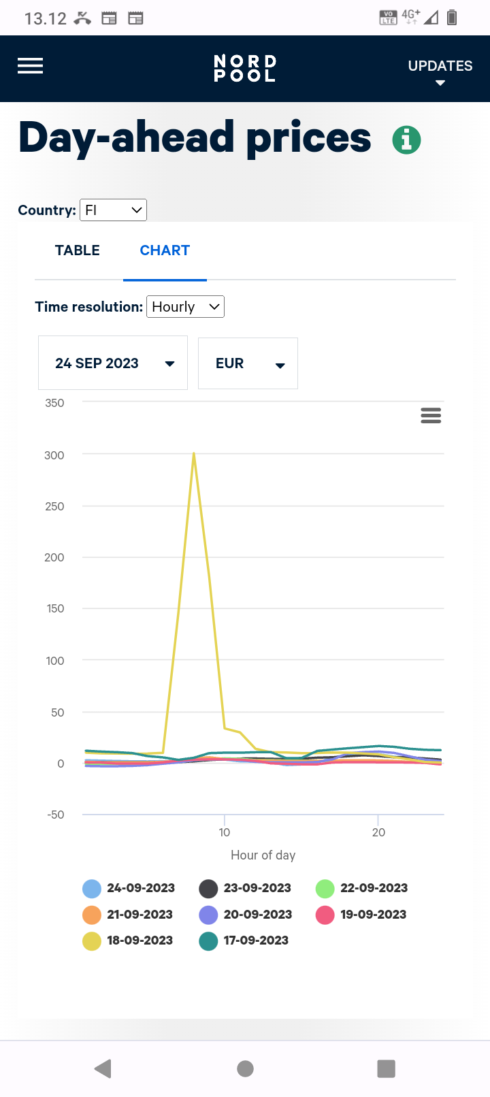
Task: Change currency using the EUR selector
Action: point(248,363)
